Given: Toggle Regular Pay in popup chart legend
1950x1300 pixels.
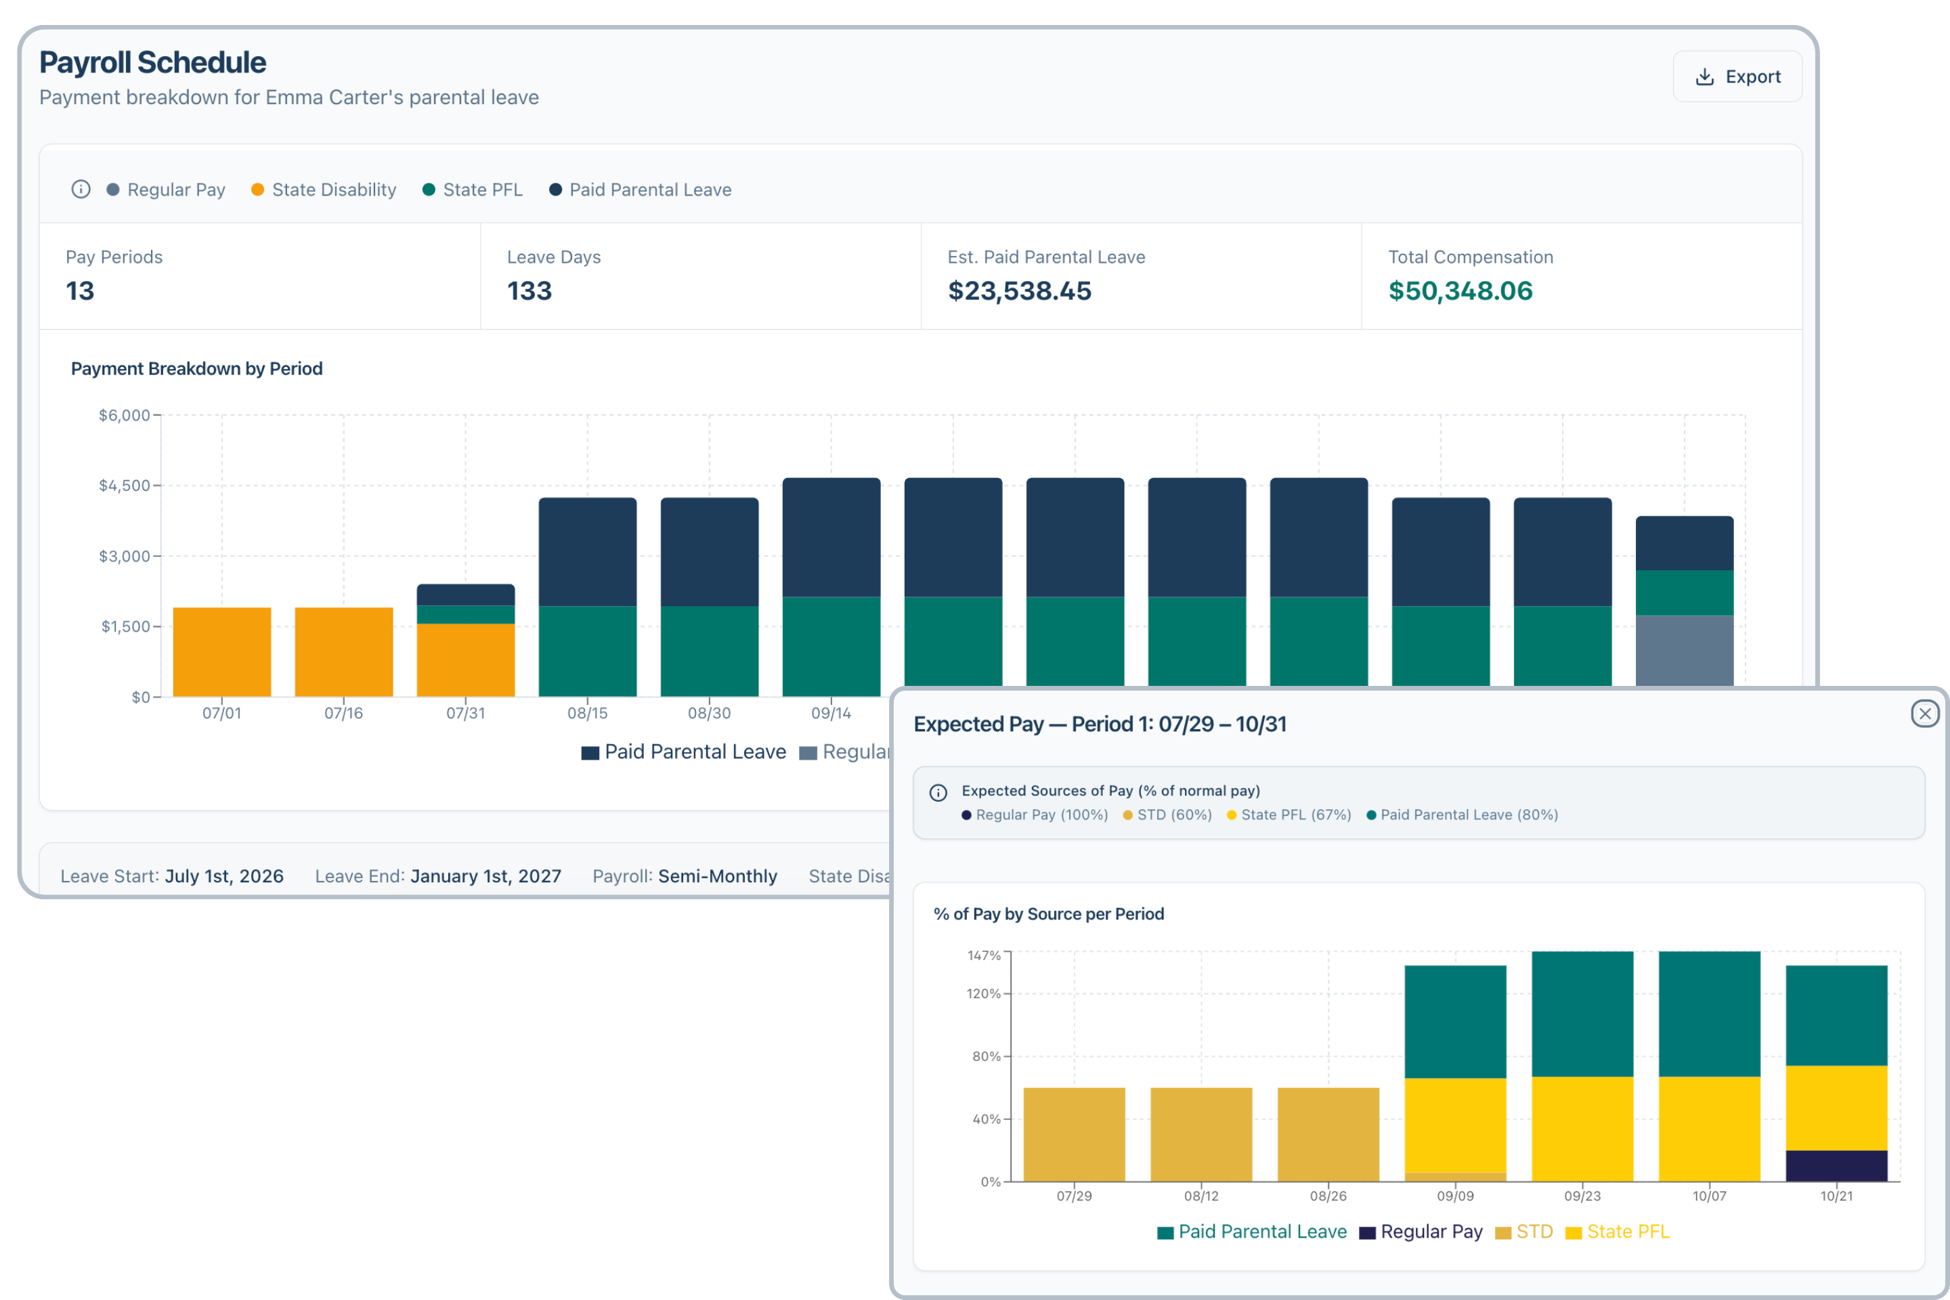Looking at the screenshot, I should [x=1421, y=1232].
